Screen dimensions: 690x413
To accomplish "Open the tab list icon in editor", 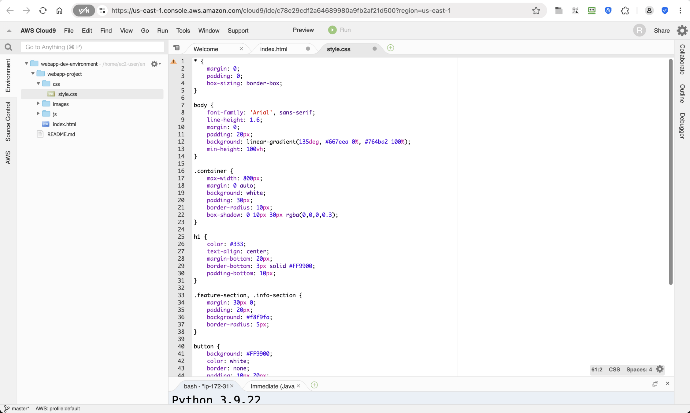I will pyautogui.click(x=176, y=48).
